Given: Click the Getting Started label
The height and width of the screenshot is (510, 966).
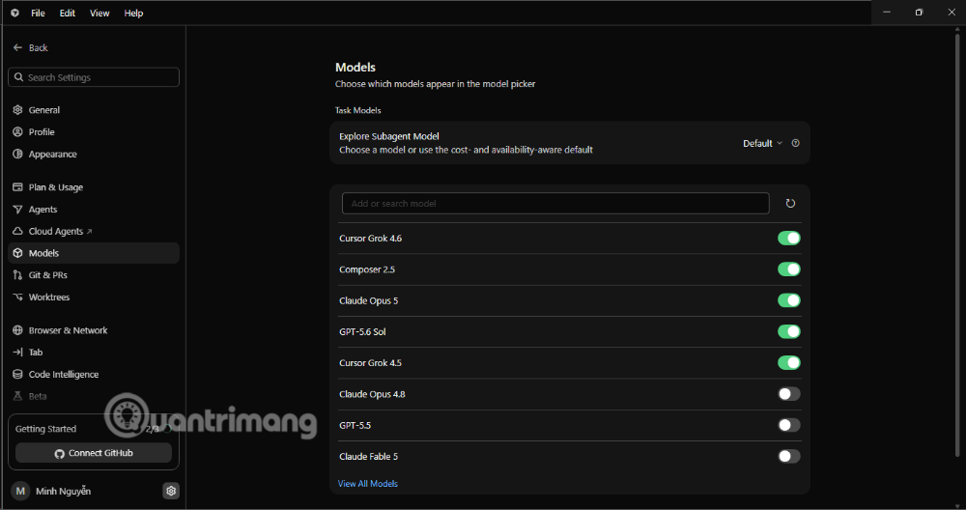Looking at the screenshot, I should point(45,429).
